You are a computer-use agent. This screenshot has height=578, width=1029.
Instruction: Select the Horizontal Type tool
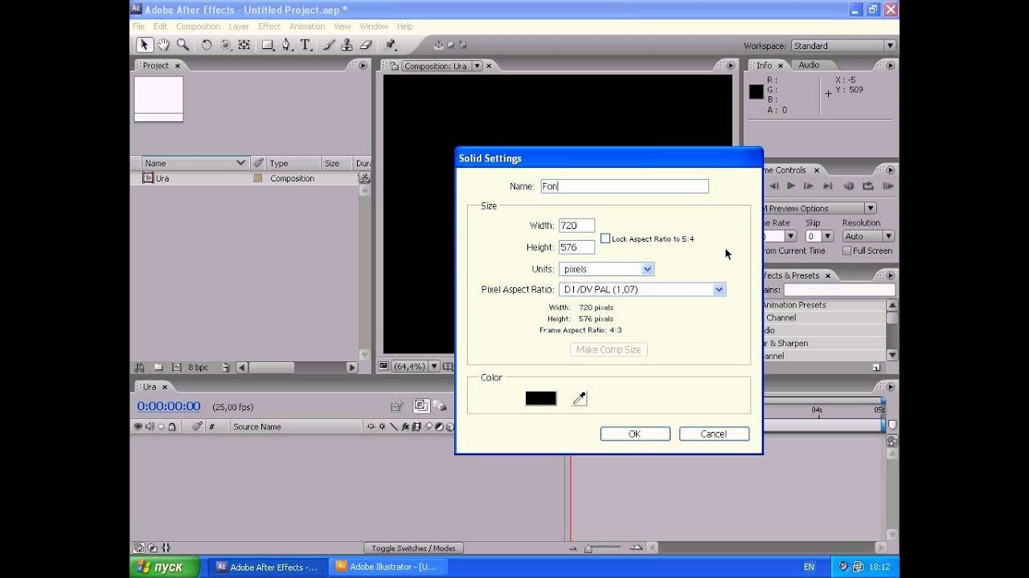pos(306,45)
